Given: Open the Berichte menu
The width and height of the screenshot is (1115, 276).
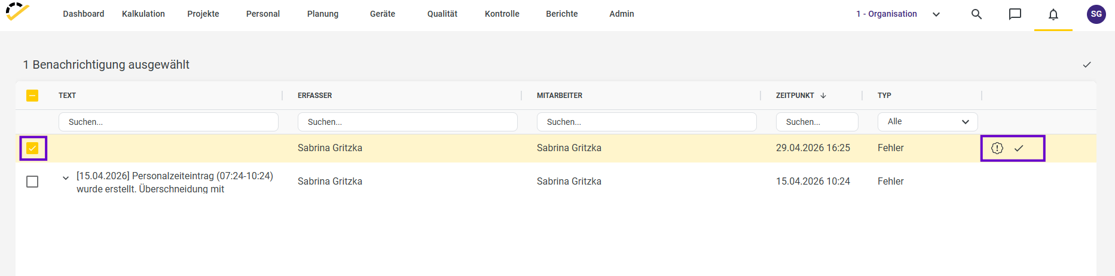Looking at the screenshot, I should [x=561, y=14].
